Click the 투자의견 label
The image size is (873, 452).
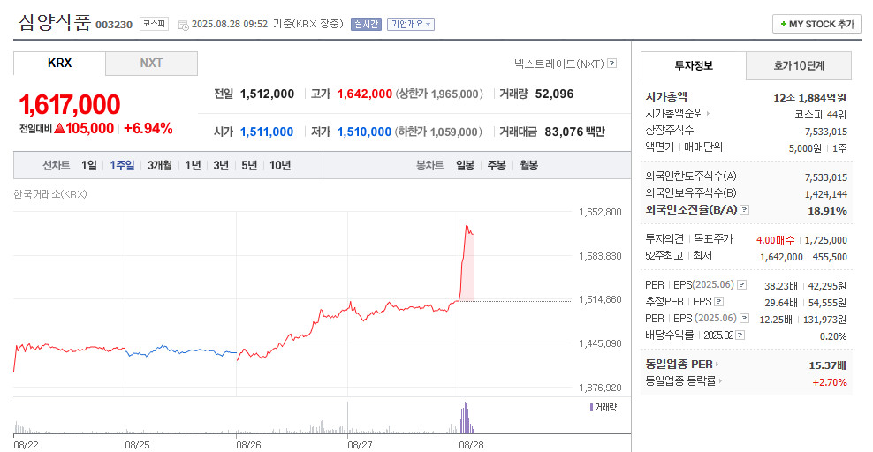pos(664,239)
